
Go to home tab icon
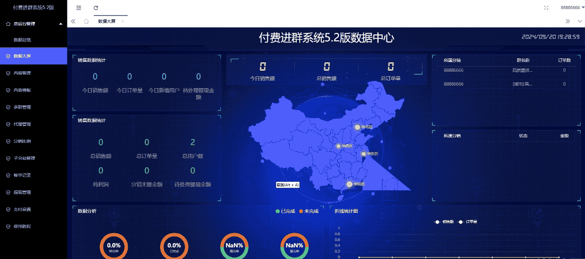click(x=86, y=21)
